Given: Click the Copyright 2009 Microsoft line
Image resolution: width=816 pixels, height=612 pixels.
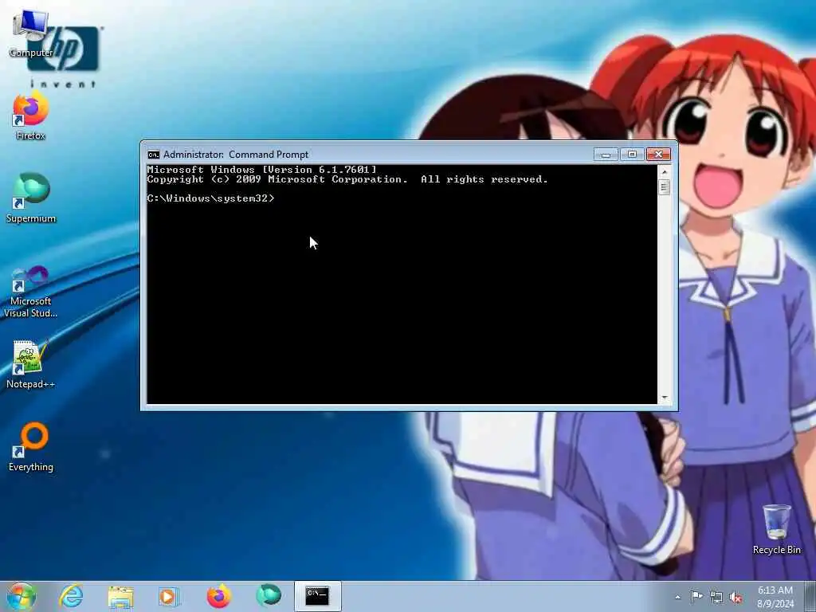Looking at the screenshot, I should 347,179.
